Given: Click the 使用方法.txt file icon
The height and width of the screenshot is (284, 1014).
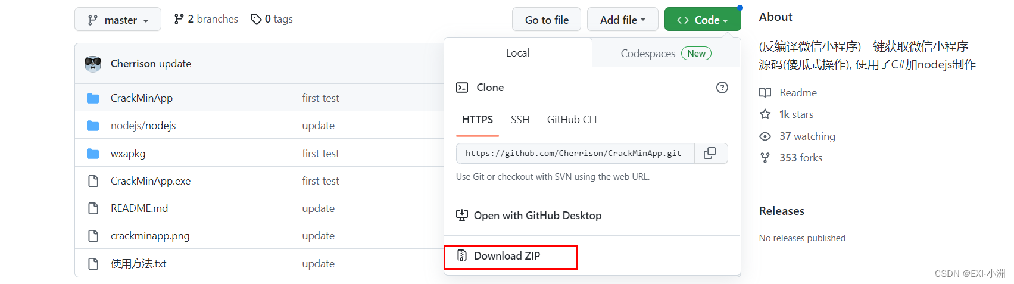Looking at the screenshot, I should pos(93,264).
